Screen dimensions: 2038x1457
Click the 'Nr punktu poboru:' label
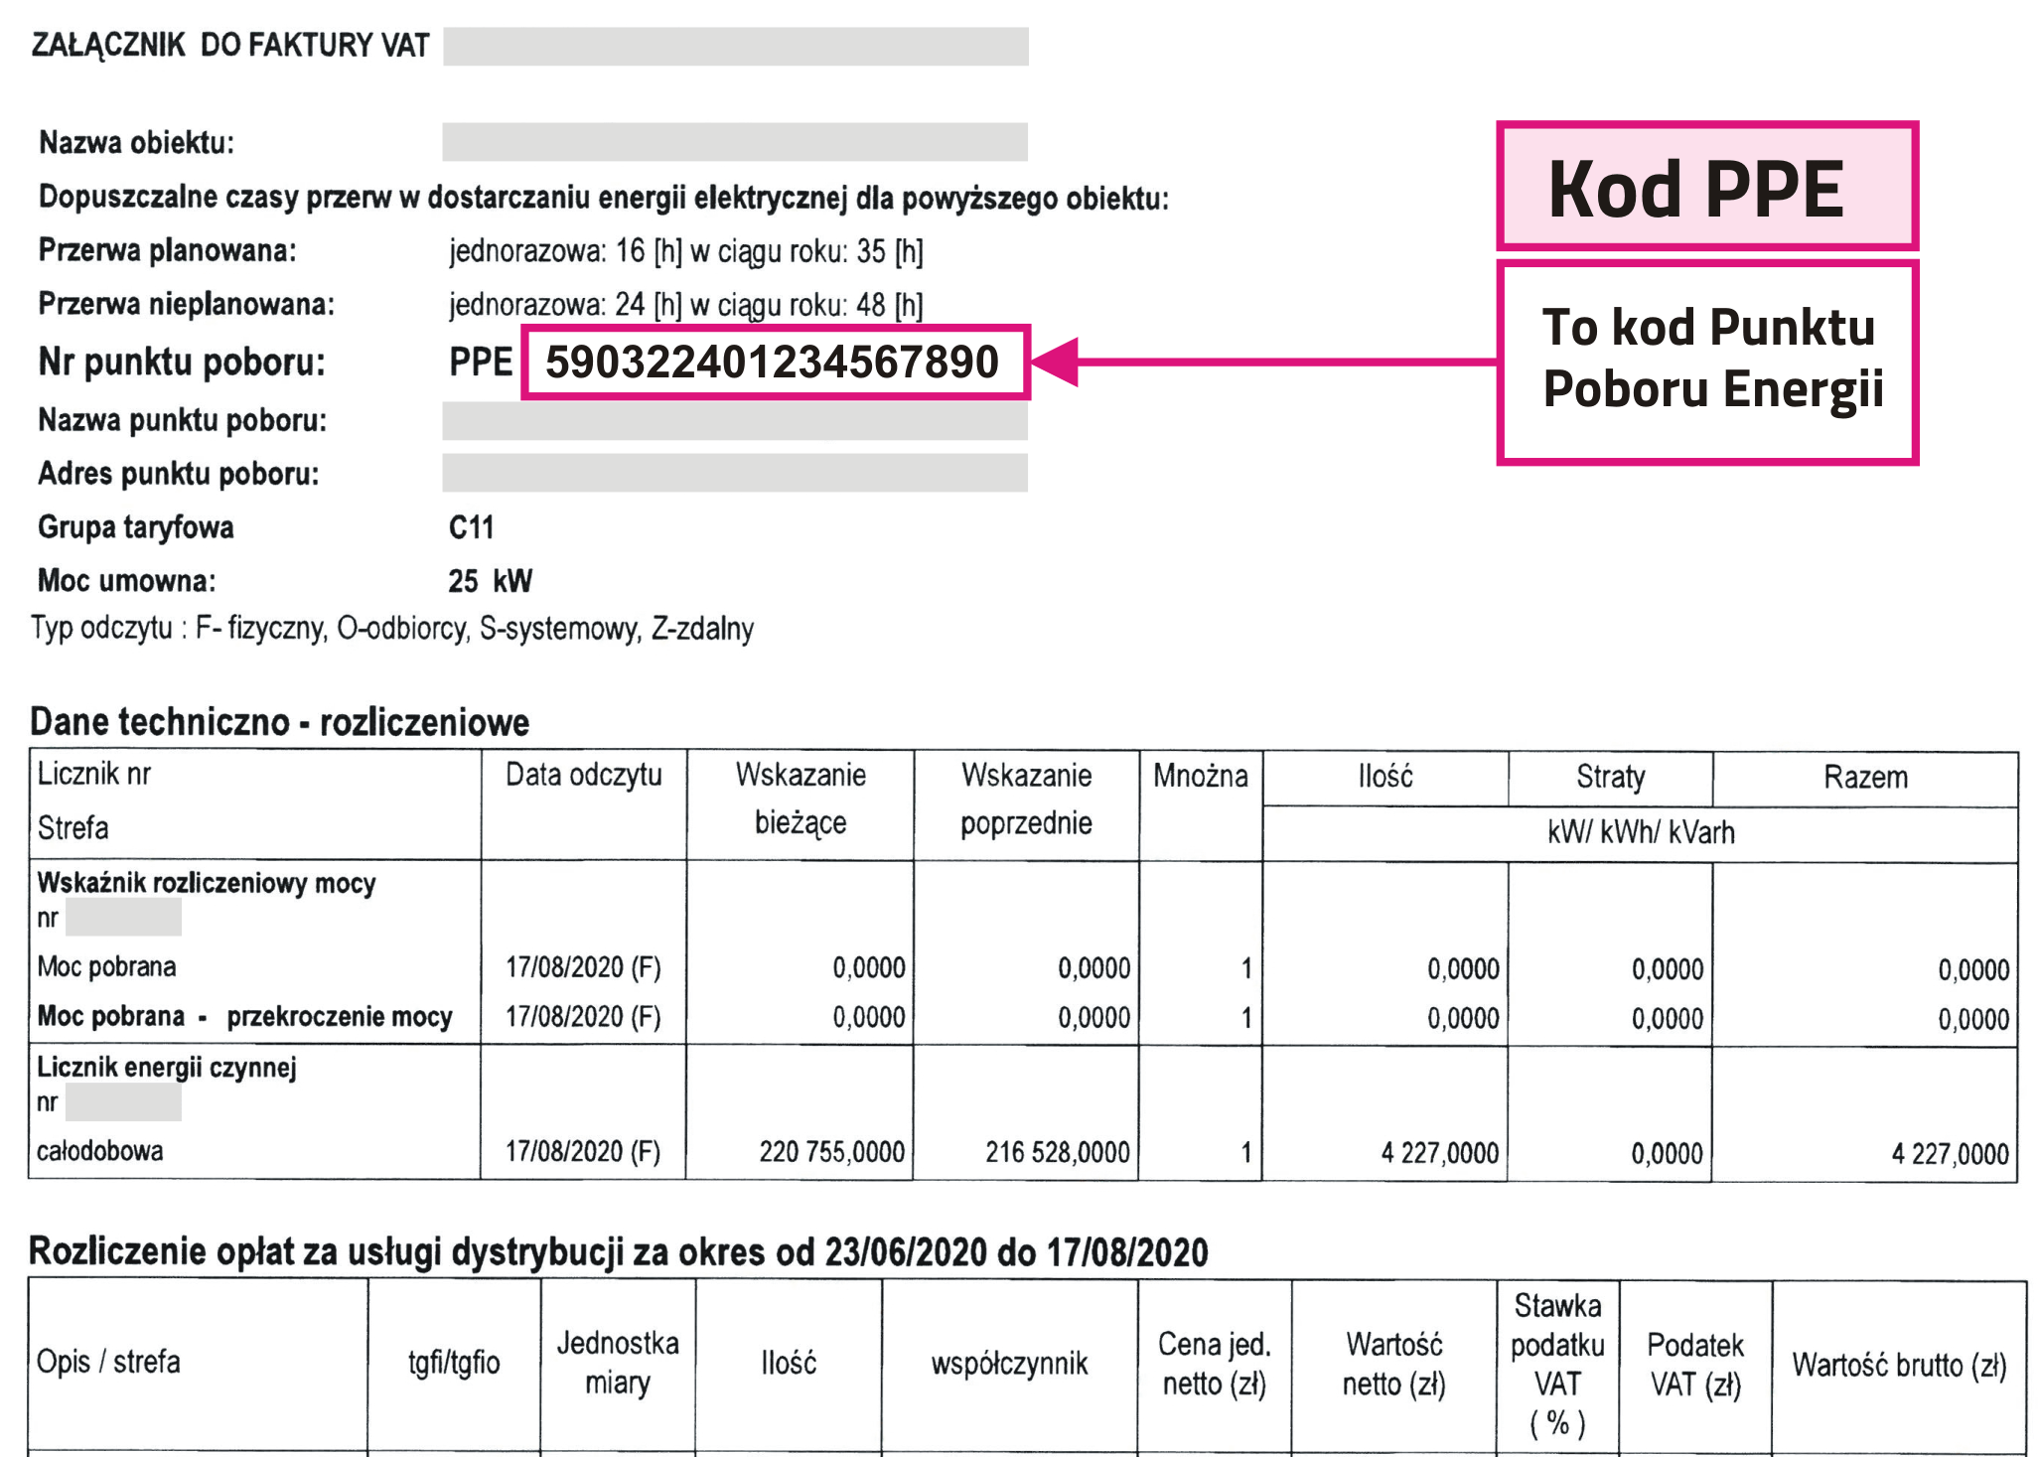tap(182, 363)
